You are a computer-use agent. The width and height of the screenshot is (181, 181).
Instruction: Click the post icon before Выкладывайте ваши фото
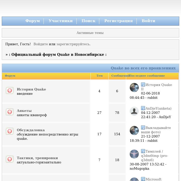coord(143,127)
